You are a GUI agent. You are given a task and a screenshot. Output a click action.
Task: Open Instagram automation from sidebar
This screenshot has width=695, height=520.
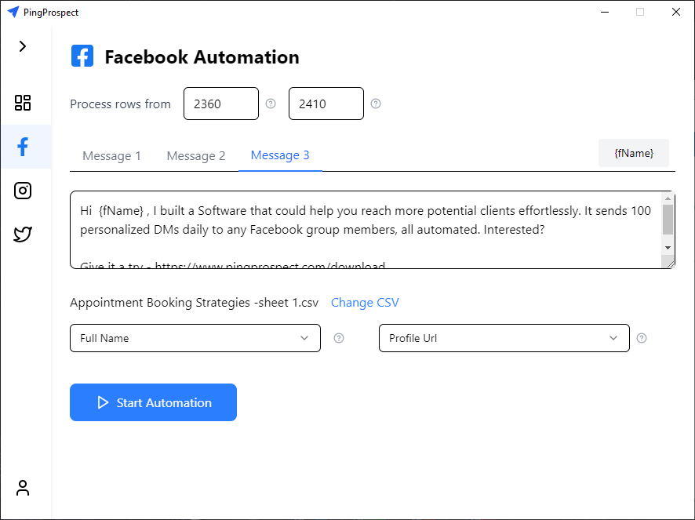(23, 191)
